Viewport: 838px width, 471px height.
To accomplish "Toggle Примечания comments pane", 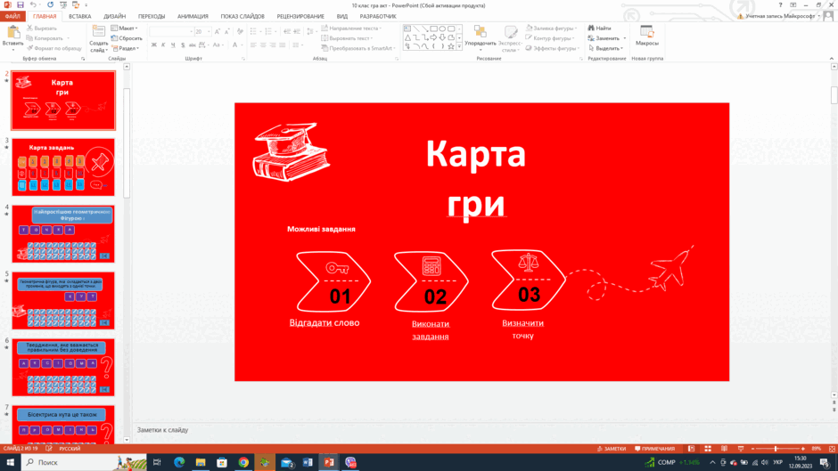I will [x=654, y=449].
